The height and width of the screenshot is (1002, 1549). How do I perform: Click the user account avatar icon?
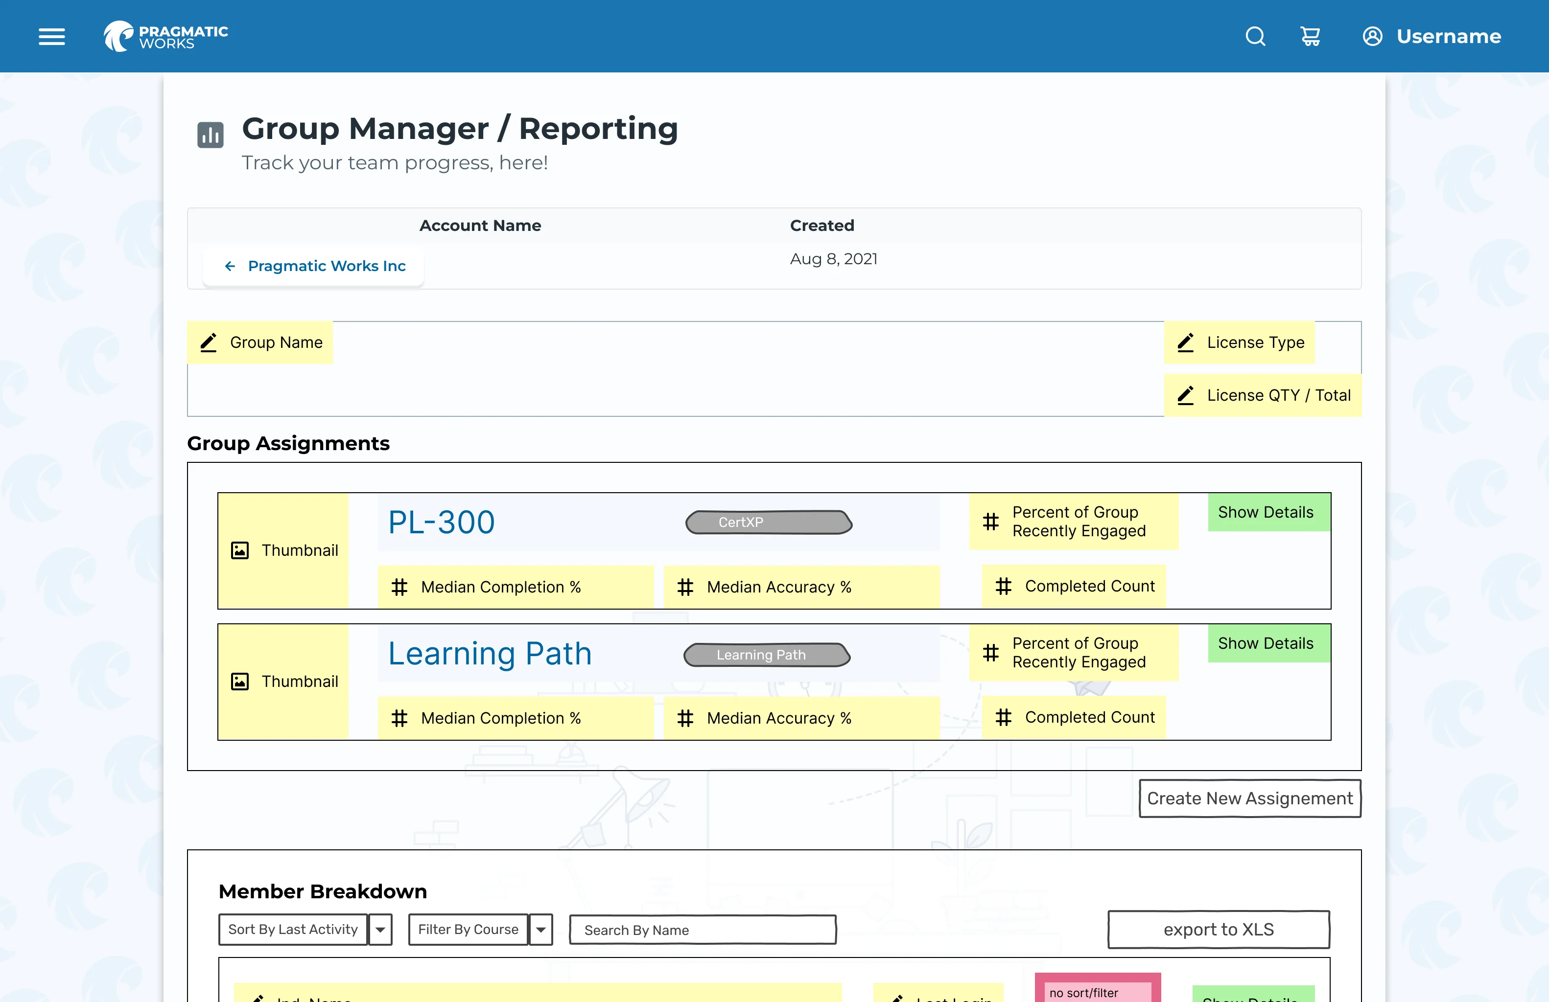pyautogui.click(x=1373, y=36)
